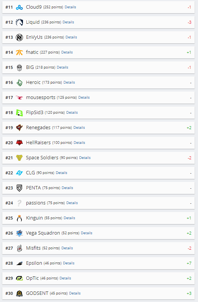Image resolution: width=198 pixels, height=302 pixels.
Task: Click the #11 rank number
Action: pyautogui.click(x=9, y=7)
